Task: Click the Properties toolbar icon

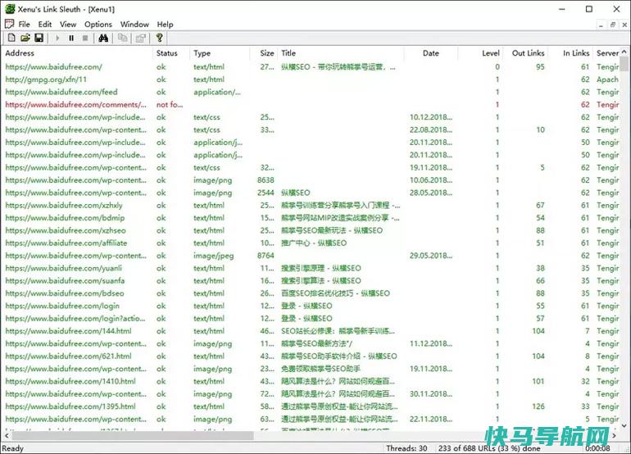Action: tap(140, 39)
